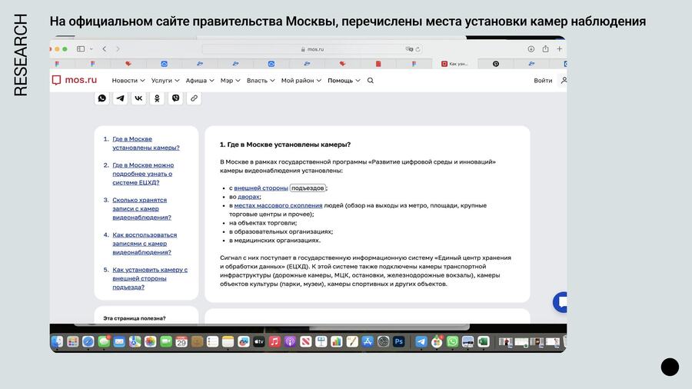This screenshot has width=692, height=389.
Task: Share the page via Odnoklassniki icon
Action: 157,98
